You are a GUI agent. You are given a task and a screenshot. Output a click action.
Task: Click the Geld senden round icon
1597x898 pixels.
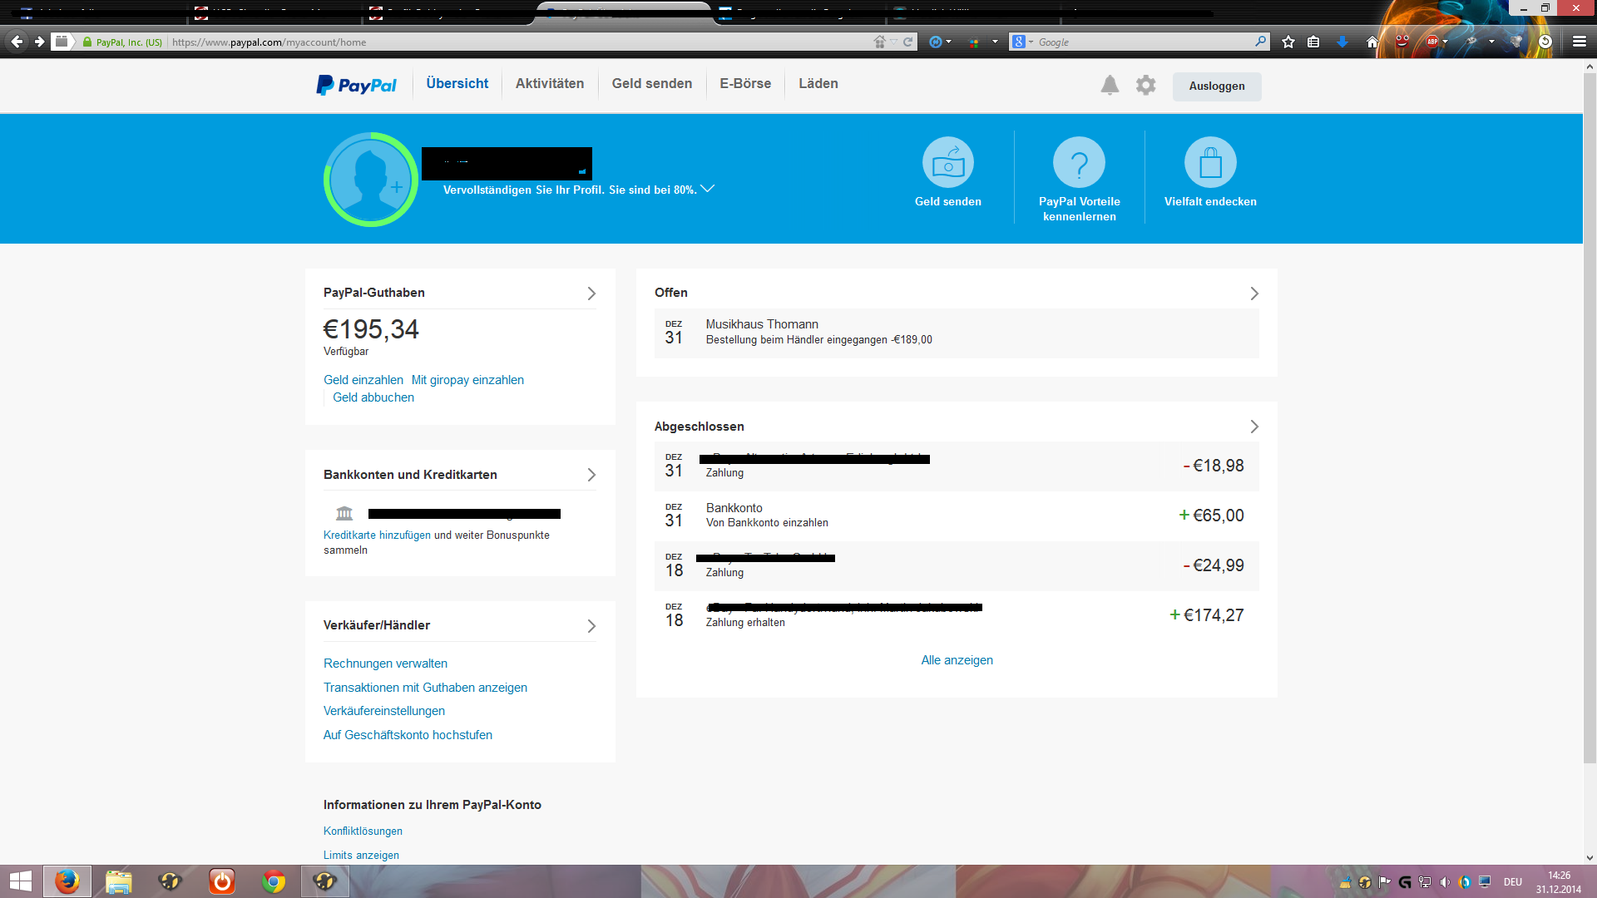[947, 162]
